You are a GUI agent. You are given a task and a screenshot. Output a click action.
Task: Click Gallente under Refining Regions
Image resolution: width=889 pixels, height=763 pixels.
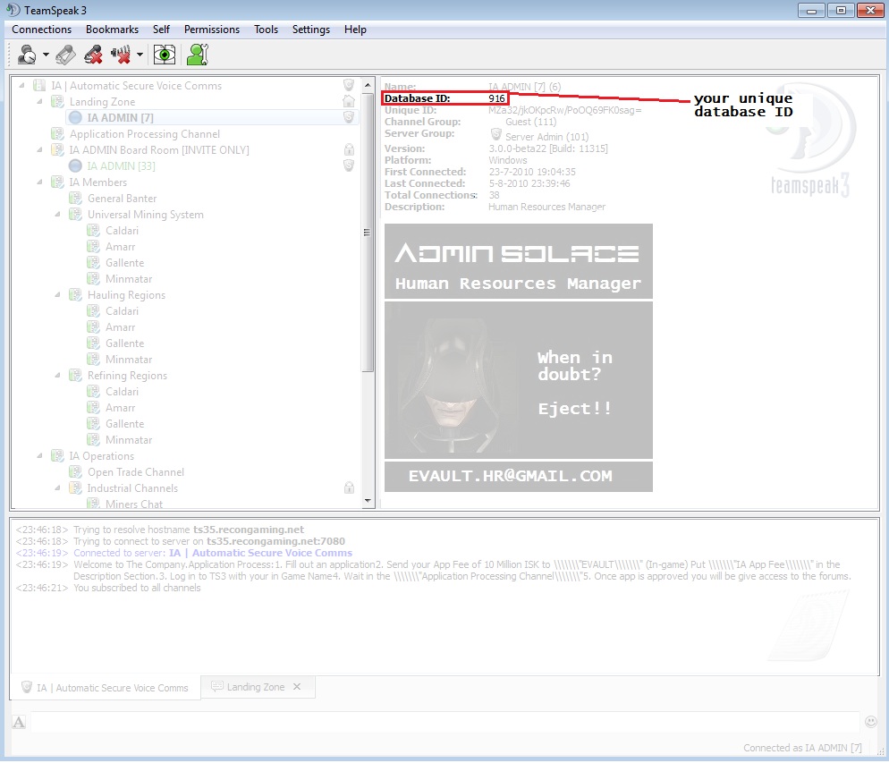124,424
